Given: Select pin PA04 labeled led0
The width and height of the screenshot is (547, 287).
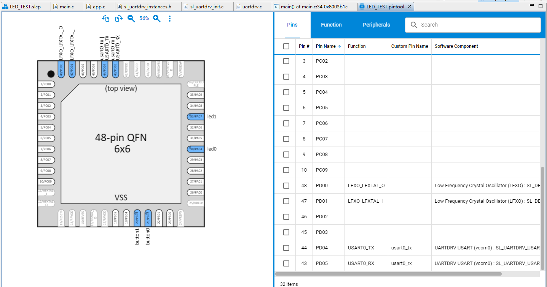Looking at the screenshot, I should [196, 149].
